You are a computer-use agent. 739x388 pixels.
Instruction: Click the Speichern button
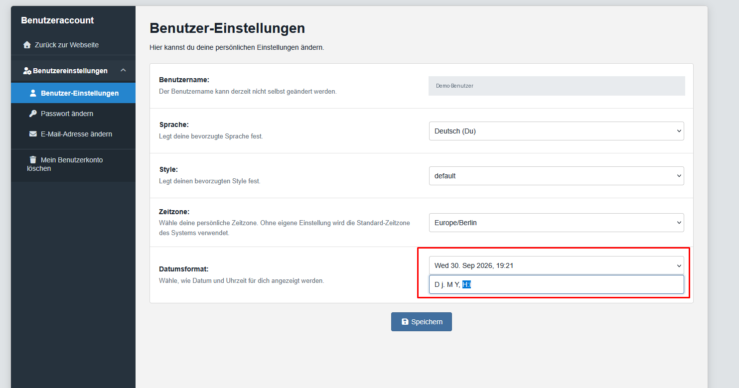click(422, 322)
